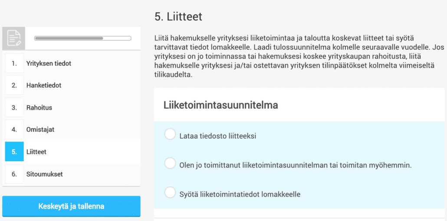447x221 pixels.
Task: Click the '5. Liitteet' page title
Action: [x=178, y=16]
